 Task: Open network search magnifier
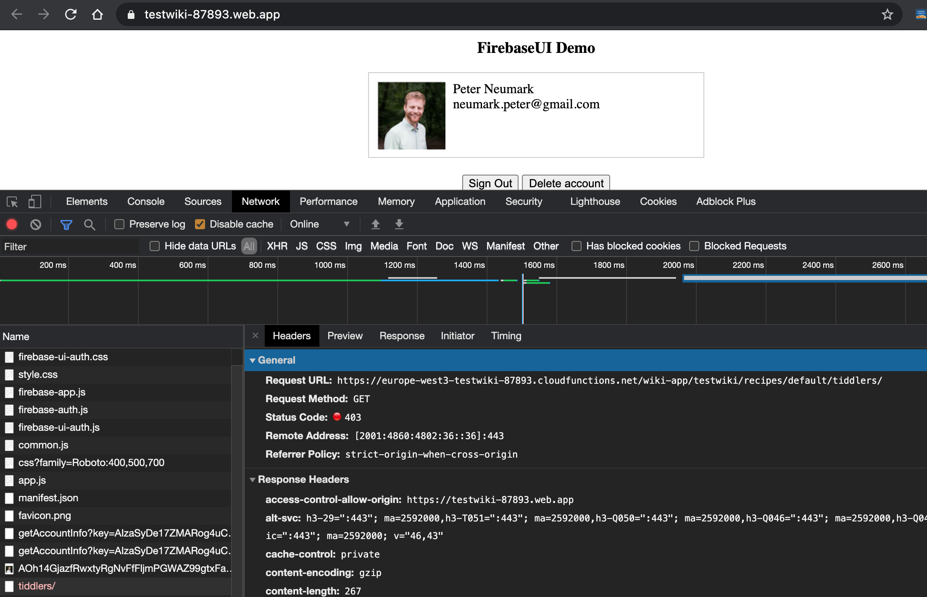pos(89,225)
